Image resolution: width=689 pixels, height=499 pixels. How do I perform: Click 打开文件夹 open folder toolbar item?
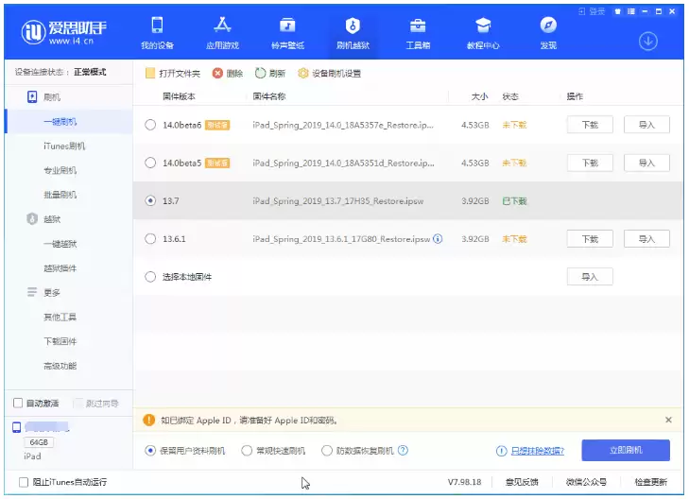(173, 74)
